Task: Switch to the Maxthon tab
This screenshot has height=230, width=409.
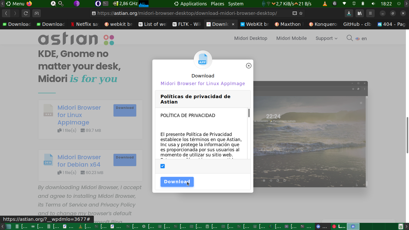Action: click(x=289, y=24)
